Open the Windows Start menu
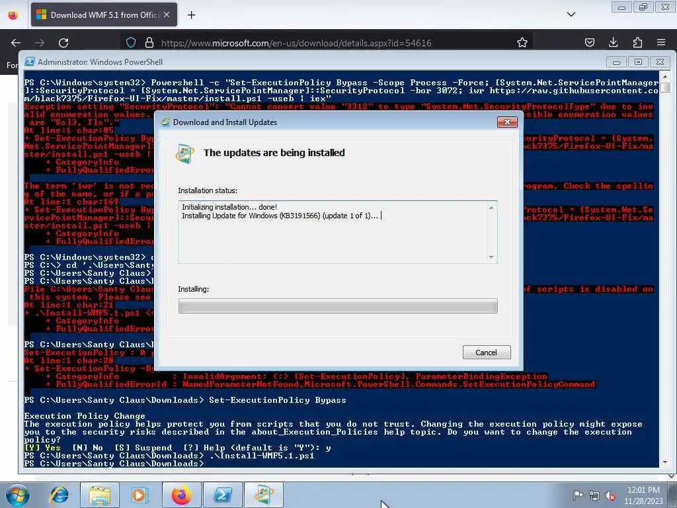Screen dimensions: 677x508 [17, 495]
